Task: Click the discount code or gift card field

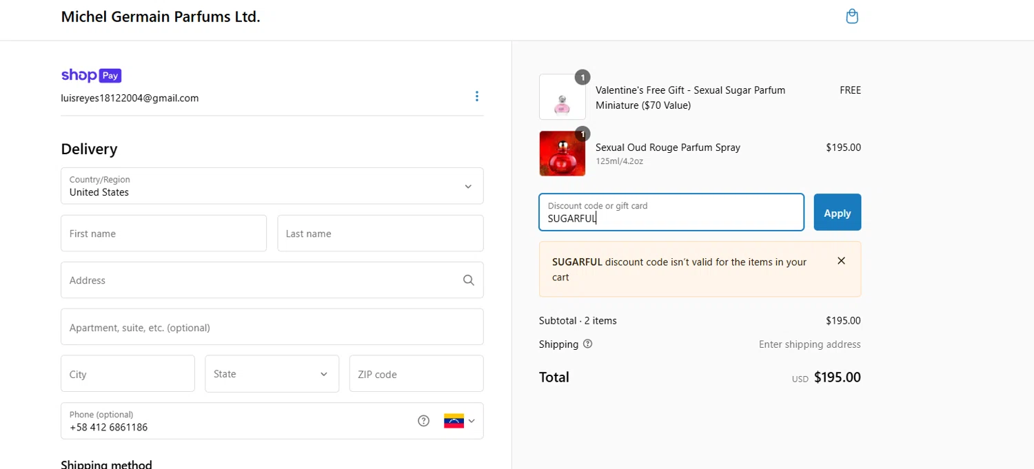Action: pos(671,212)
